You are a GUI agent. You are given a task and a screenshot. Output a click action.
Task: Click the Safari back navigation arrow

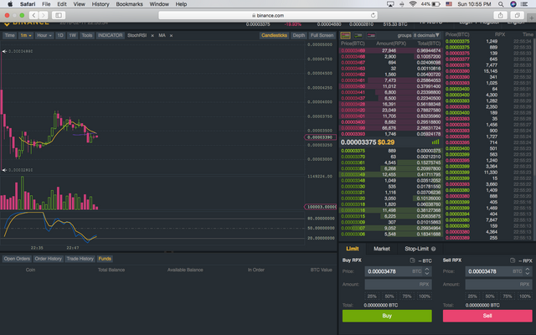[x=33, y=15]
